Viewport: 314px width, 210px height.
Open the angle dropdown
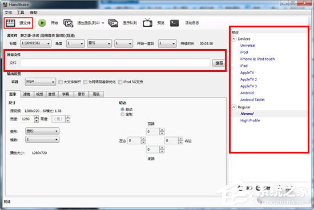click(x=75, y=43)
